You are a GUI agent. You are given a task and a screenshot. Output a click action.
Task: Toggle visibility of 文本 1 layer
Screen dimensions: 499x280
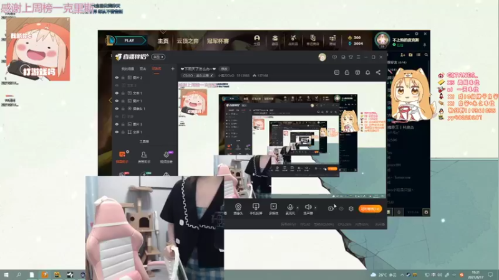(x=117, y=93)
